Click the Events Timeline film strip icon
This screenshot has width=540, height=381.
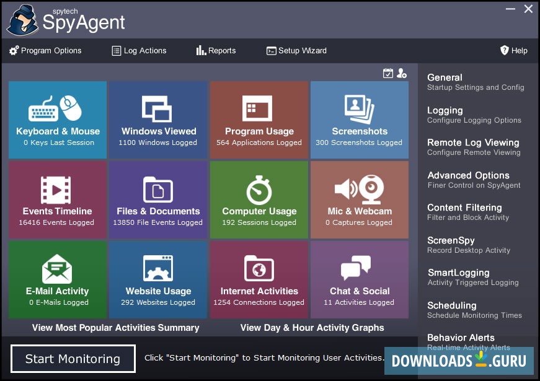click(x=56, y=190)
